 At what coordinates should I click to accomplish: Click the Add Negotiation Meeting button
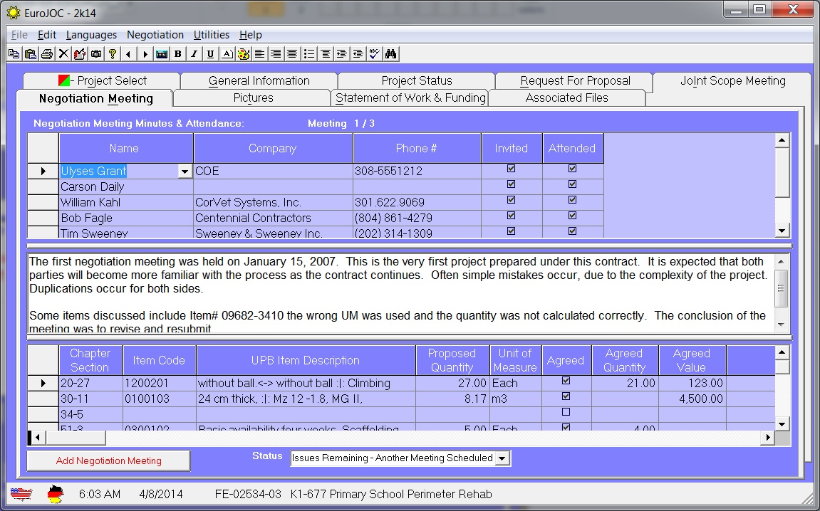coord(108,461)
